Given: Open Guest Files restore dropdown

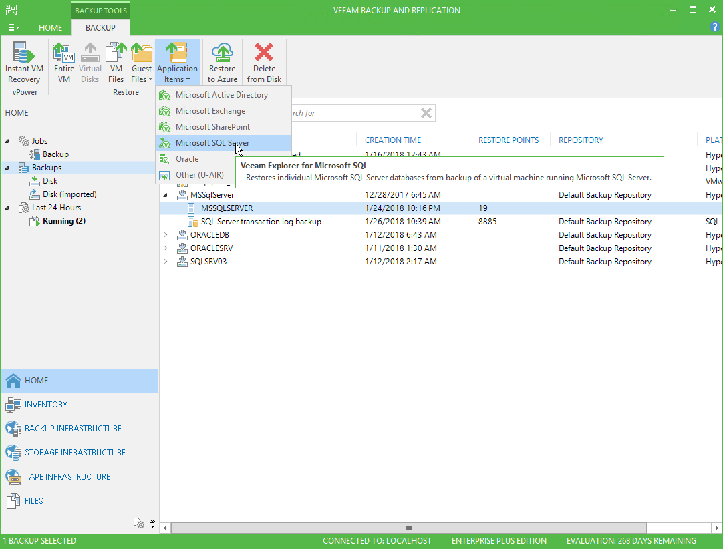Looking at the screenshot, I should [x=141, y=63].
